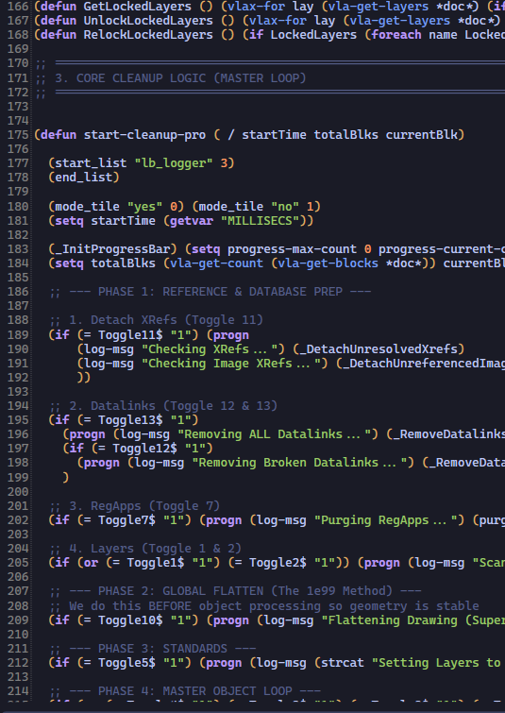This screenshot has width=505, height=713.
Task: Click 'mode_tile "no" 1' call on line 180
Action: [257, 207]
